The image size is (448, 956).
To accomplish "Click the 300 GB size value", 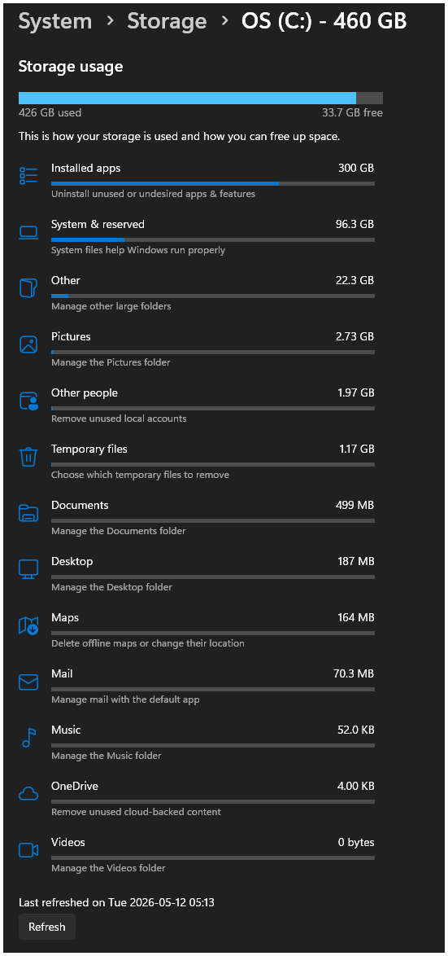I will pos(356,169).
